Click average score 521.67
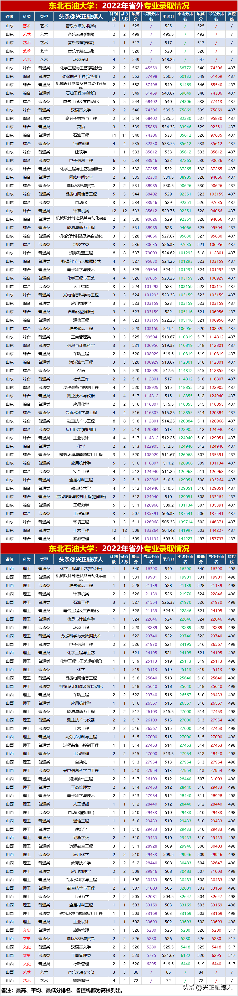238x996 pixels. point(168,955)
